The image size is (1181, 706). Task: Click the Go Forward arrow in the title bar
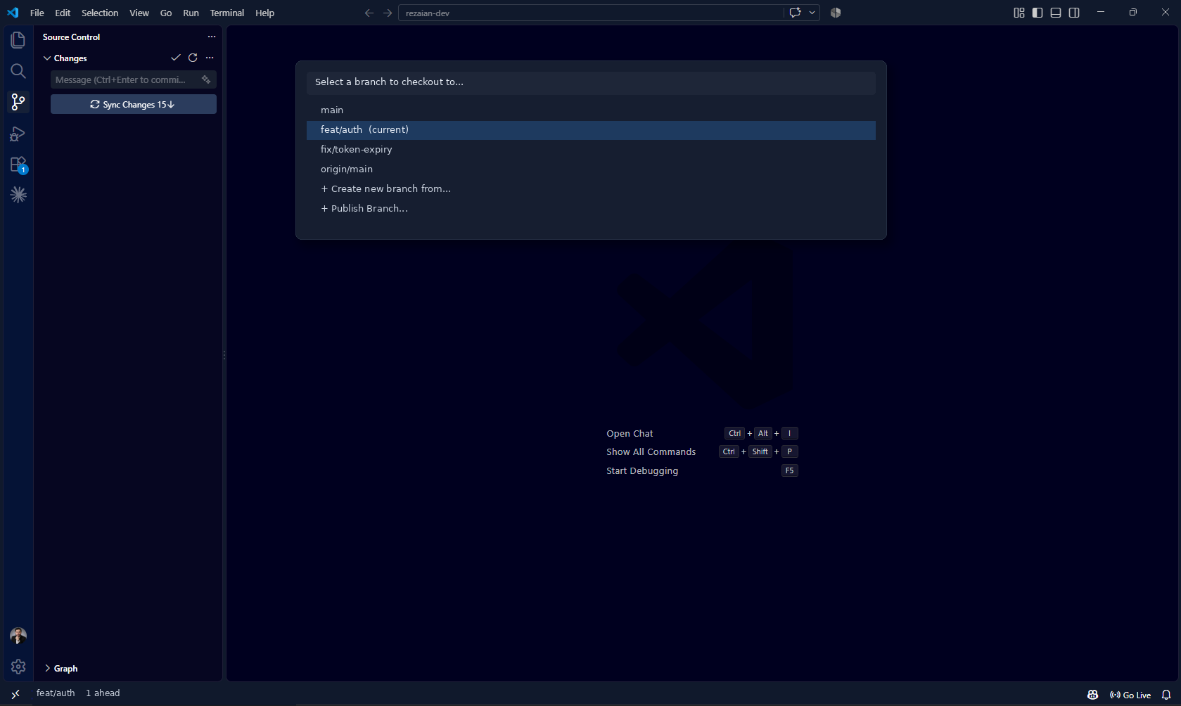point(388,13)
